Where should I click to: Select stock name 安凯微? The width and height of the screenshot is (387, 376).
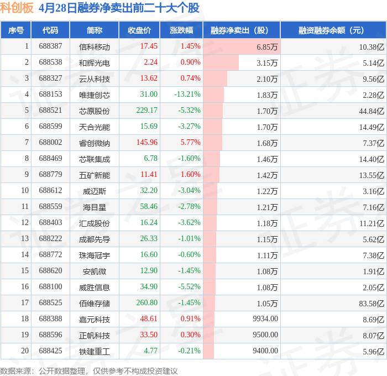coord(95,271)
